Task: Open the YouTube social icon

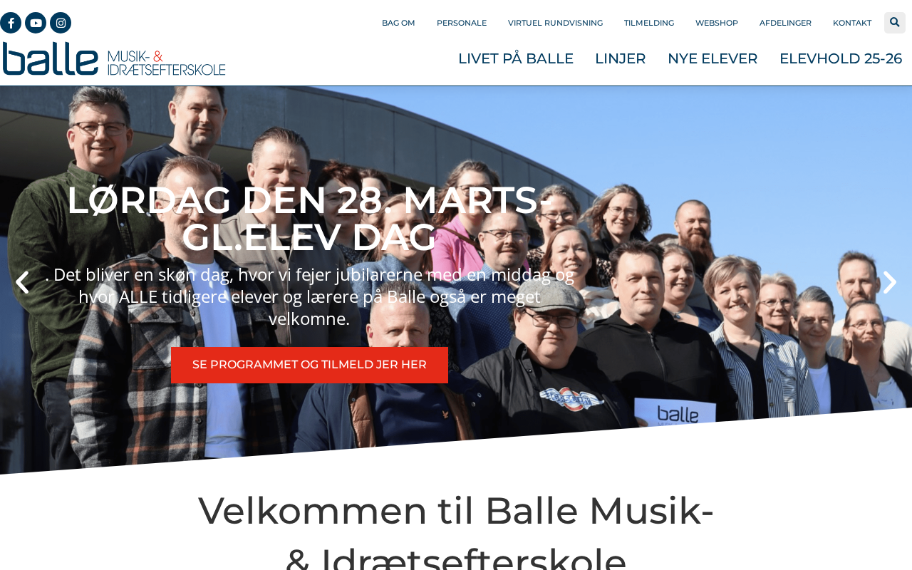Action: coord(36,23)
